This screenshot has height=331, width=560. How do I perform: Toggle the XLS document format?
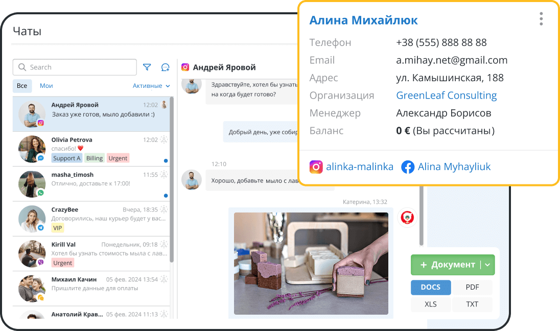coord(431,304)
